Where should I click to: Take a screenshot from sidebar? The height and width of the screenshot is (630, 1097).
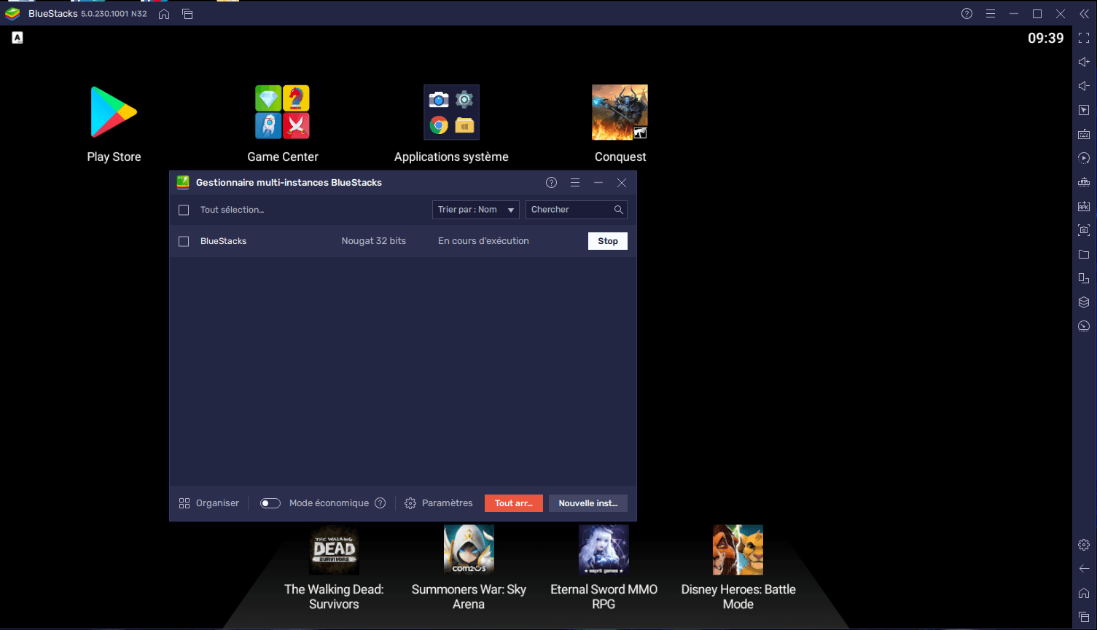click(x=1084, y=230)
